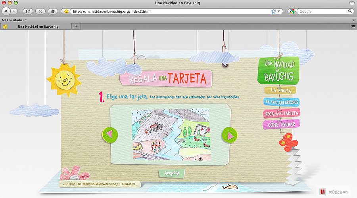Click the Una Navidad en Bayushig green sign
This screenshot has width=357, height=198.
(x=278, y=70)
